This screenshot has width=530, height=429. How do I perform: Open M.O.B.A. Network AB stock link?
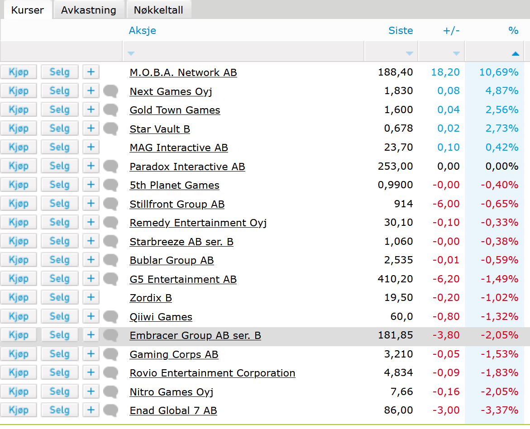(x=183, y=72)
